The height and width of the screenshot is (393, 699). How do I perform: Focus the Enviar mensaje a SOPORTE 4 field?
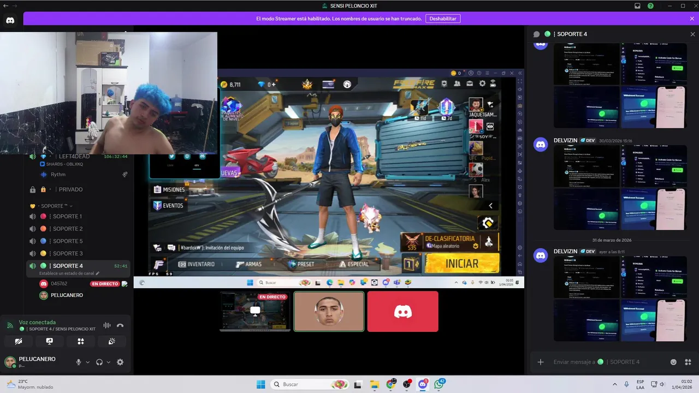coord(606,362)
